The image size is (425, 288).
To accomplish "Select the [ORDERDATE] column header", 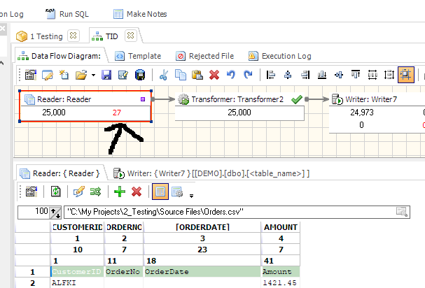I will coord(202,227).
